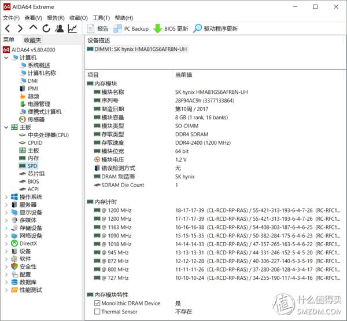Open 驱动程序更新 driver update
Image resolution: width=347 pixels, height=321 pixels.
click(215, 28)
